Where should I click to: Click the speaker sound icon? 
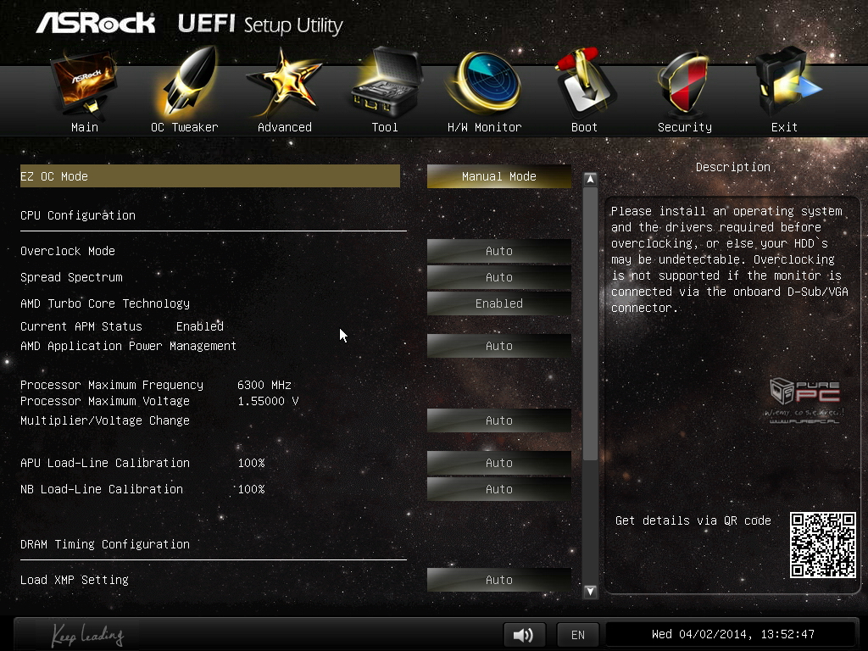pyautogui.click(x=524, y=634)
